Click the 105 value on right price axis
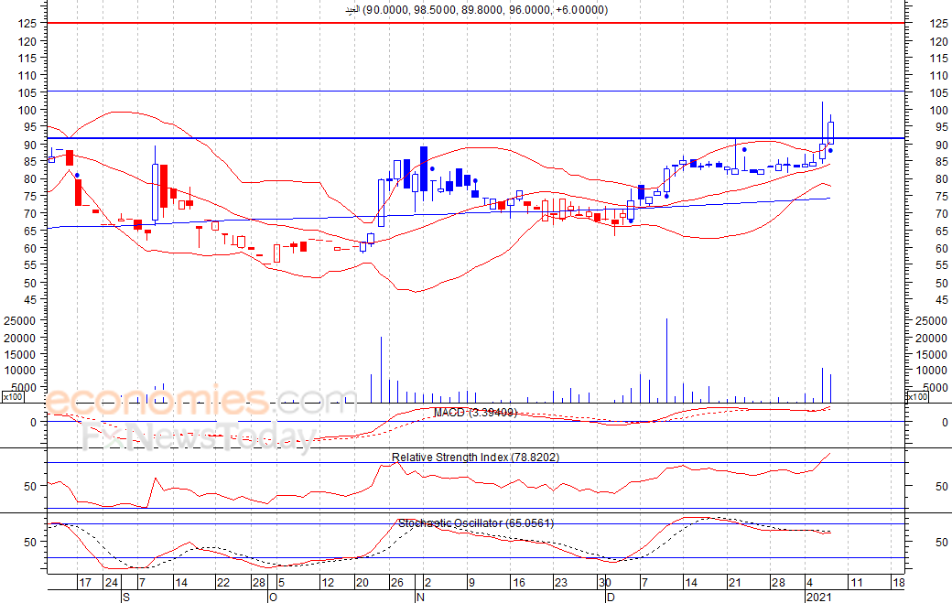This screenshot has width=952, height=603. pyautogui.click(x=938, y=92)
